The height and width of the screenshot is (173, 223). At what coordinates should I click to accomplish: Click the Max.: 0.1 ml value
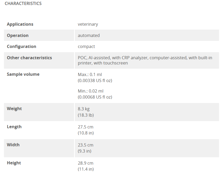(90, 74)
